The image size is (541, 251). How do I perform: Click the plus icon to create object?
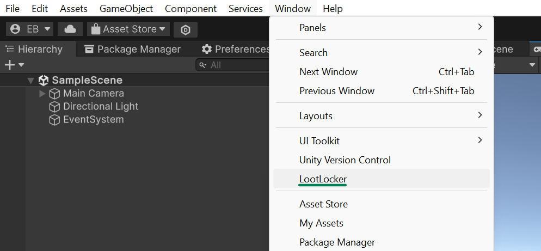point(9,65)
